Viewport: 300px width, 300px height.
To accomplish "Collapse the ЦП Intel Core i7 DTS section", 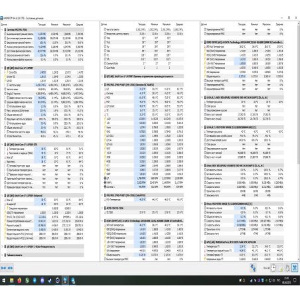I will (x=3, y=145).
